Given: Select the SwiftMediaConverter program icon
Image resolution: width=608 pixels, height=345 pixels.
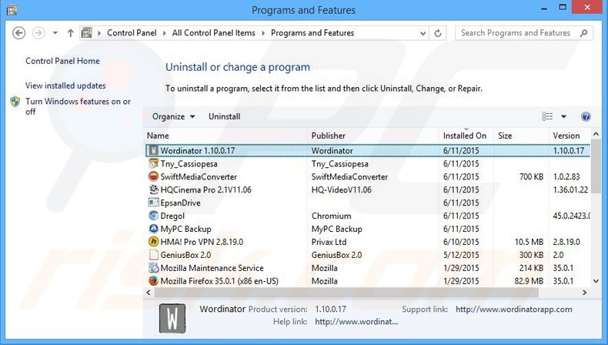Looking at the screenshot, I should 153,176.
